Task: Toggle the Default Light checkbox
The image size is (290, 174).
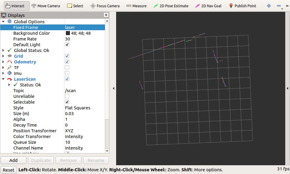Action: (67, 44)
